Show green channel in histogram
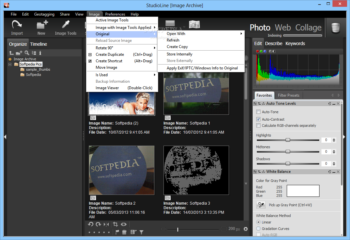Viewport: 350px width, 240px height. [261, 51]
